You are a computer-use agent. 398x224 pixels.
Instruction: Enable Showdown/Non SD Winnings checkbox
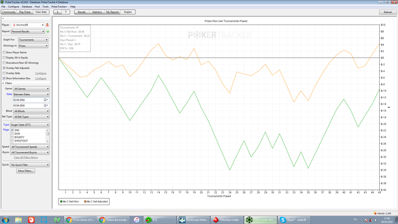(4, 63)
